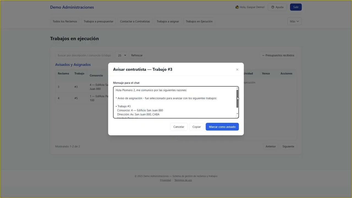
Task: Click the Vence column header
Action: click(x=266, y=73)
